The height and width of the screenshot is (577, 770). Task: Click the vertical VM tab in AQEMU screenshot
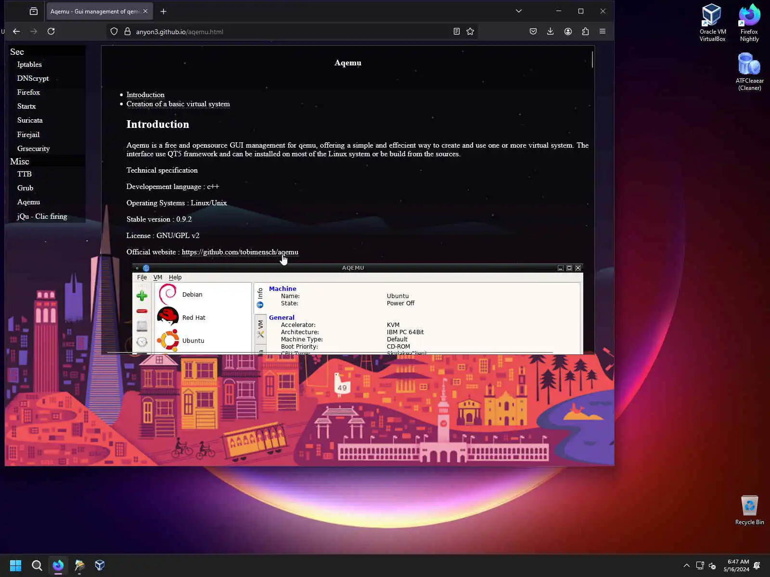click(260, 329)
